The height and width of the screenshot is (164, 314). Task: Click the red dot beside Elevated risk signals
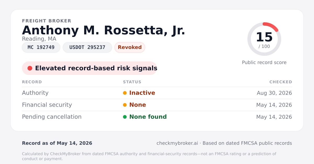point(30,68)
